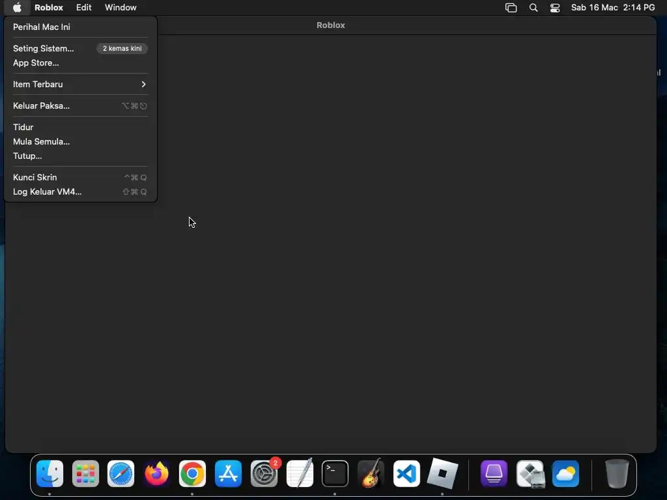Launch Firefox from the Dock

pos(156,474)
